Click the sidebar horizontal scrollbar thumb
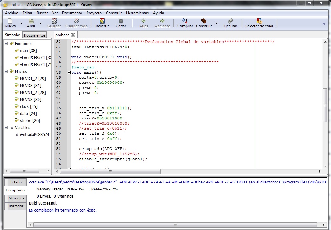Image resolution: width=331 pixels, height=230 pixels. click(25, 171)
